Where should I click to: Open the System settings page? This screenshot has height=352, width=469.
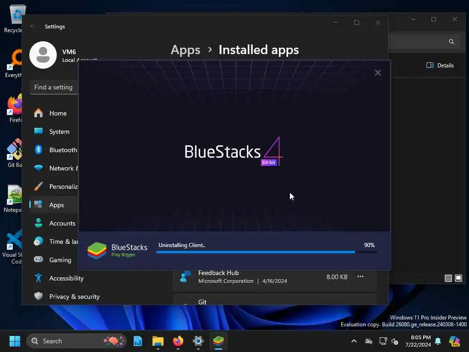pos(54,132)
